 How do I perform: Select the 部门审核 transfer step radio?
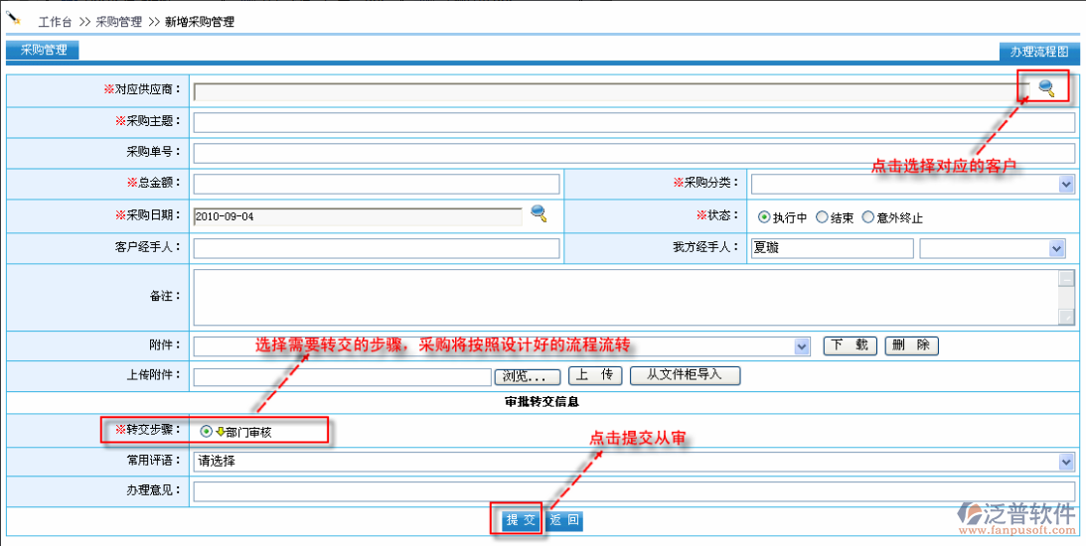(206, 431)
